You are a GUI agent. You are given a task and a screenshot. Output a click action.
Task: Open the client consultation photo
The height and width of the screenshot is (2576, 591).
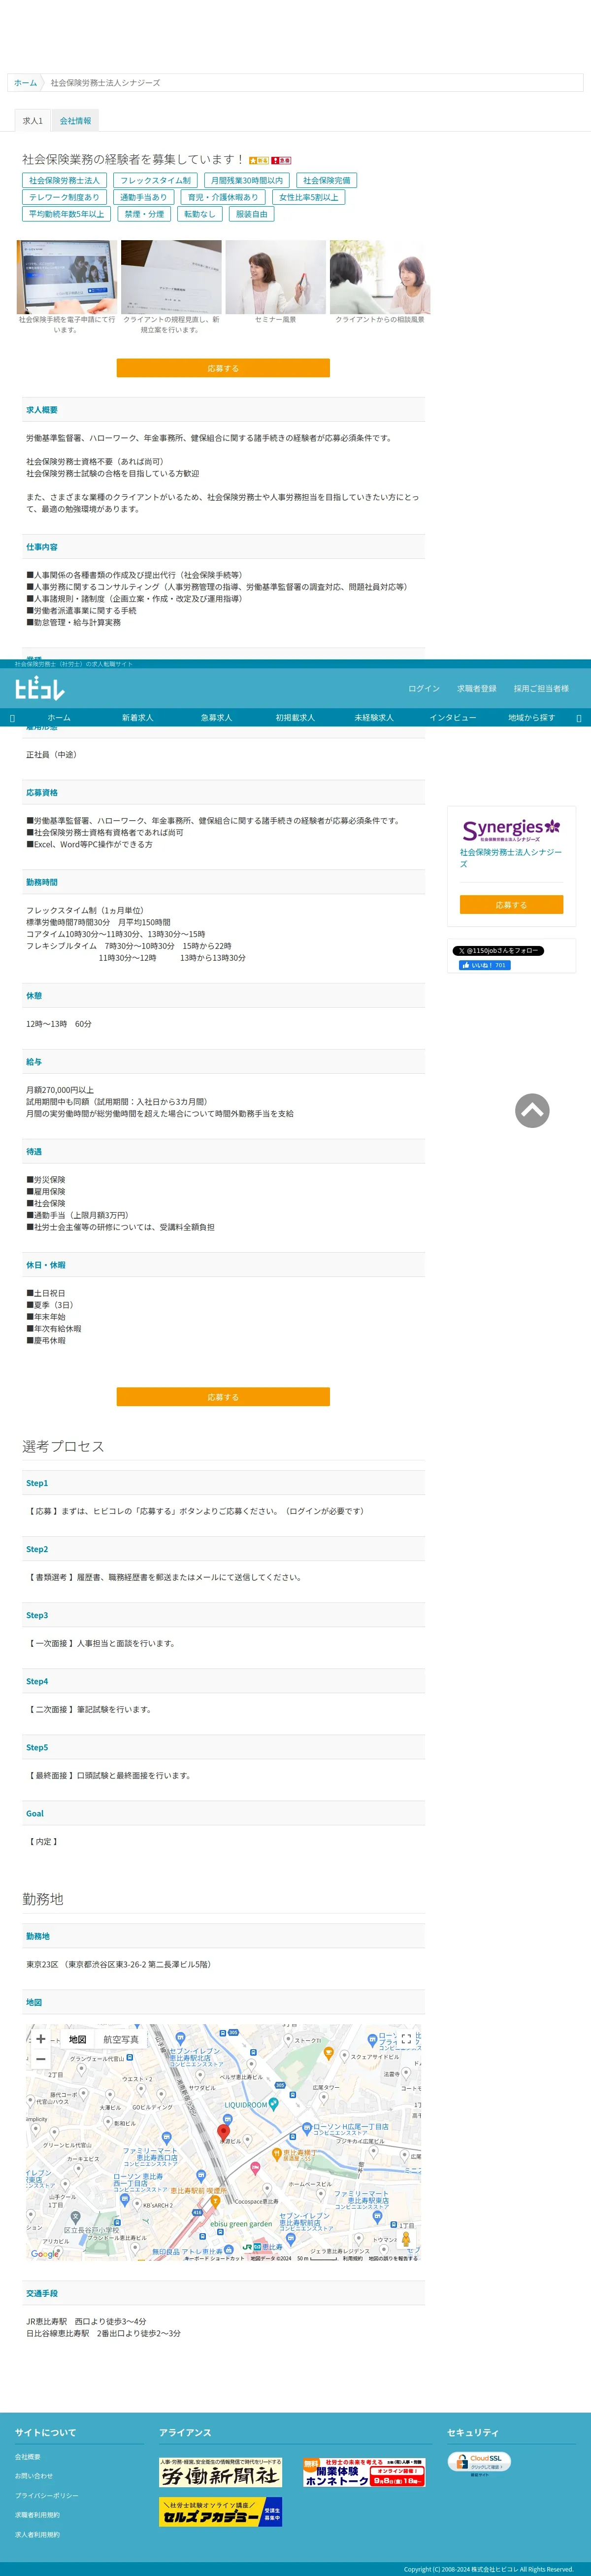tap(380, 277)
